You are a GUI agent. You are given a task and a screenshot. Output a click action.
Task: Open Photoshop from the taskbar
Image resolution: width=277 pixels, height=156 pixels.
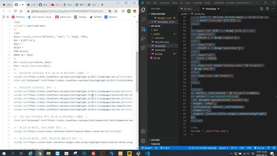[84, 153]
